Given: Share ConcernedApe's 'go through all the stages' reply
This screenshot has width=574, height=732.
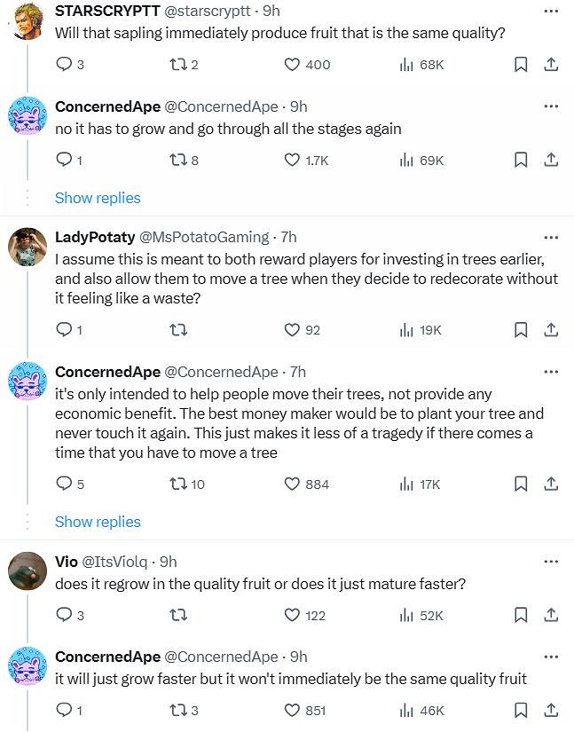Looking at the screenshot, I should click(550, 160).
